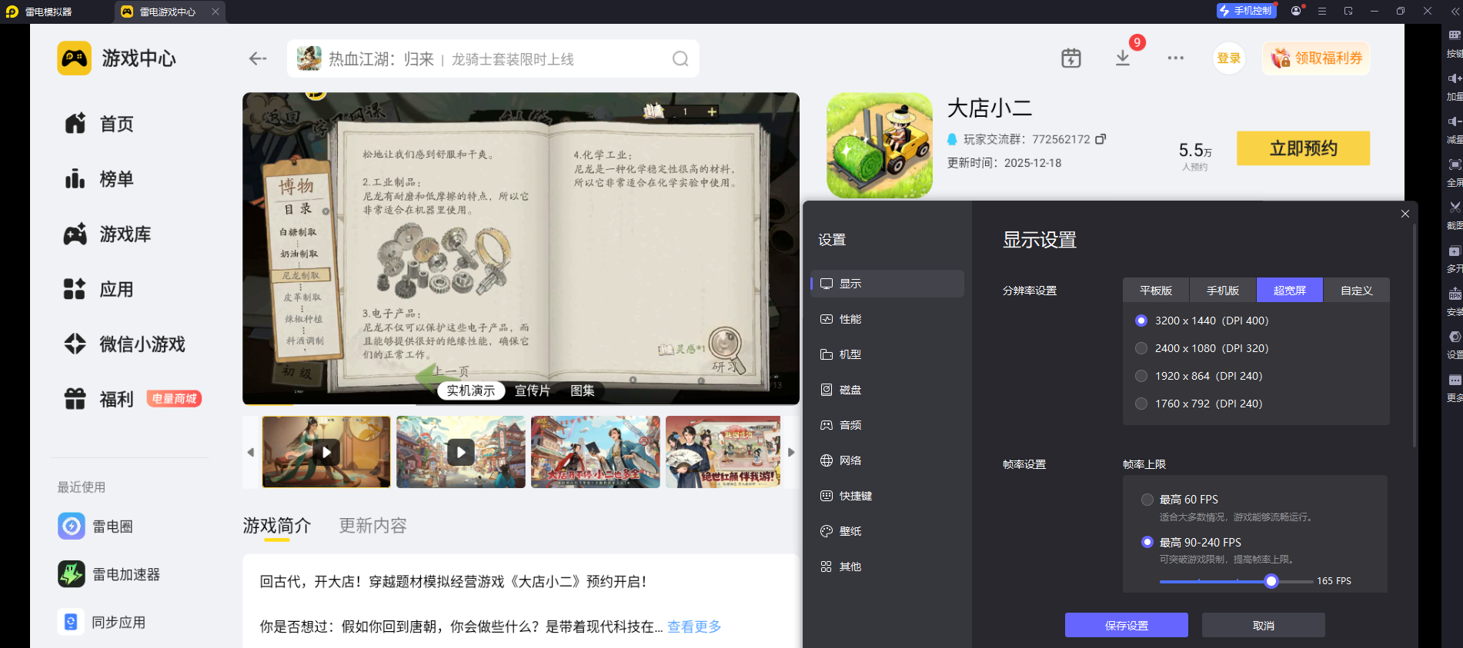
Task: Click 保存设置 to save settings
Action: 1127,625
